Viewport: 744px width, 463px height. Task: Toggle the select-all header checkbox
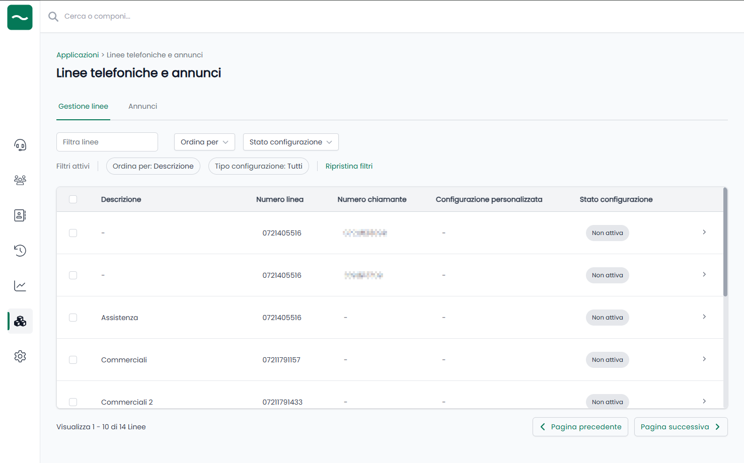73,199
